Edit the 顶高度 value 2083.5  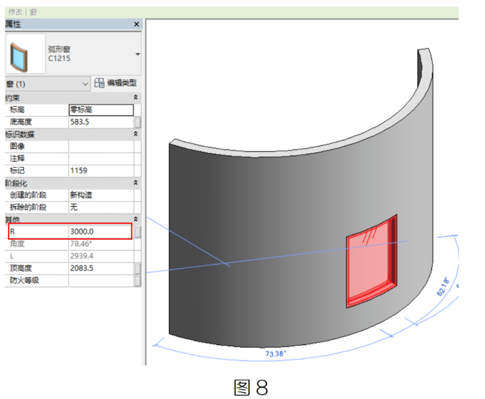pyautogui.click(x=101, y=268)
